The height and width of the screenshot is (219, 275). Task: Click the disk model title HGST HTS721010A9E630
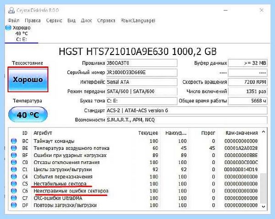point(137,52)
